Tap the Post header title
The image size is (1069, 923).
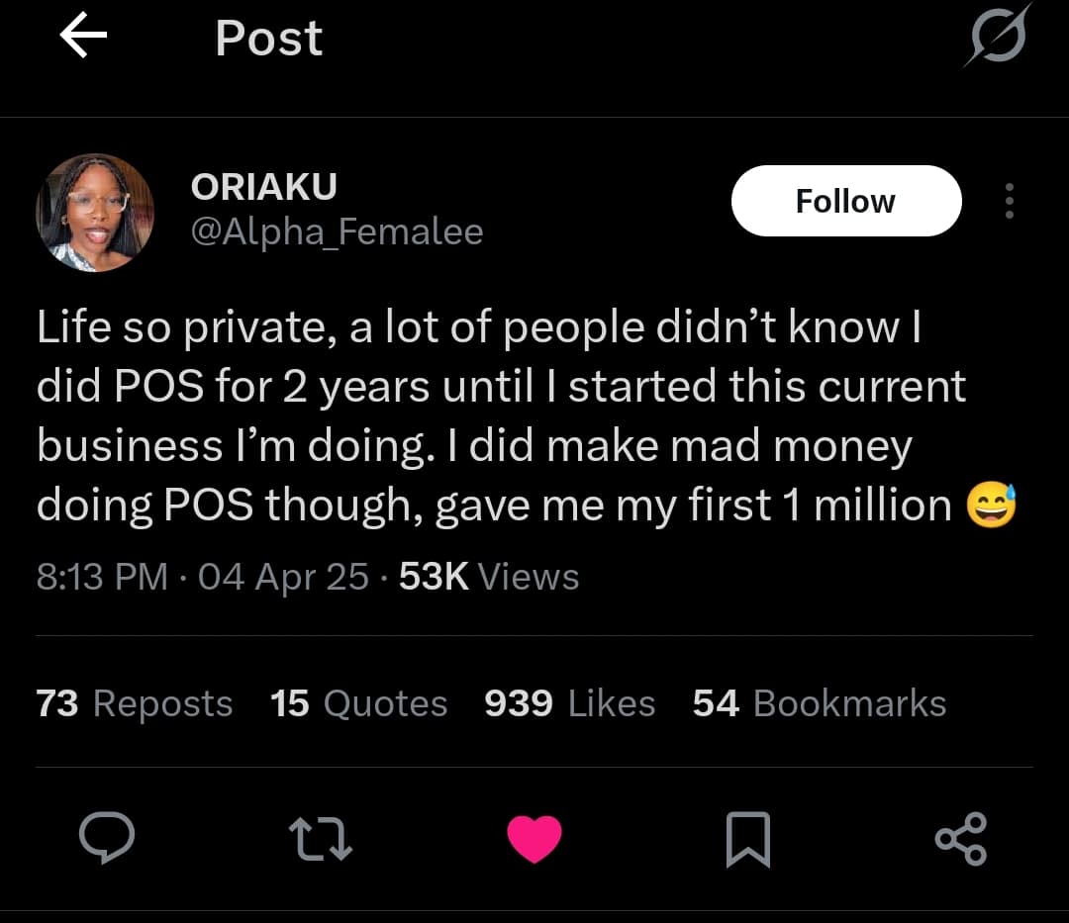click(x=268, y=39)
